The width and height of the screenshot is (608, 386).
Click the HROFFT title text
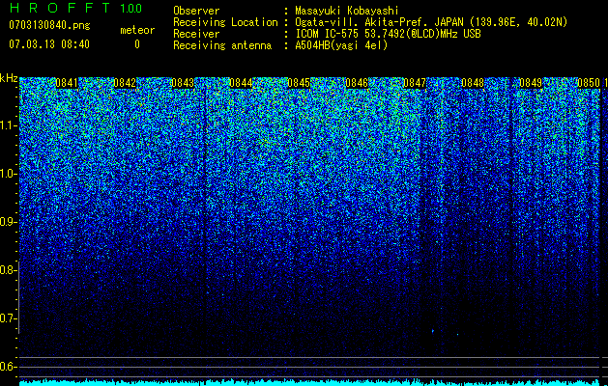pos(60,8)
